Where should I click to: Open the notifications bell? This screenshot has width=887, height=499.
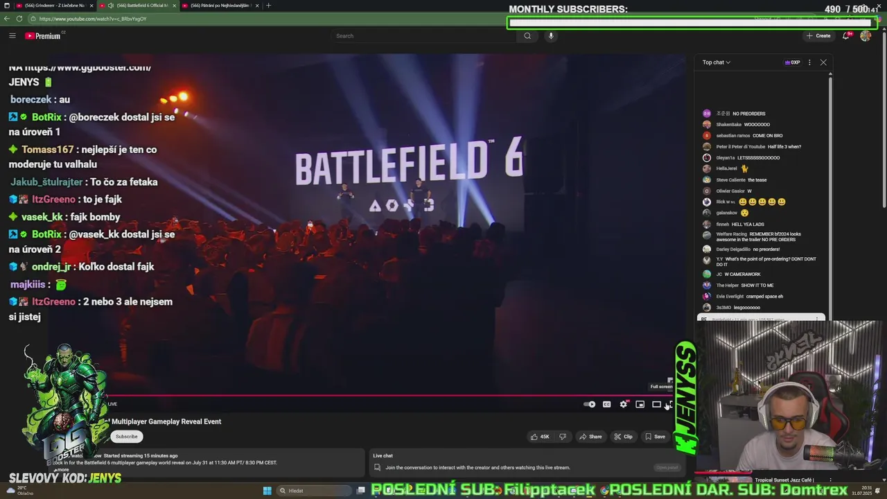[x=846, y=36]
